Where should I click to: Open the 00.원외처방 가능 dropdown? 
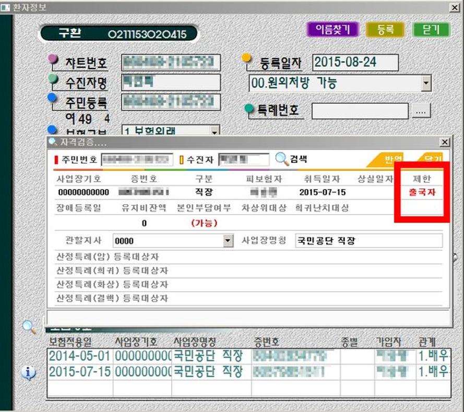[426, 83]
